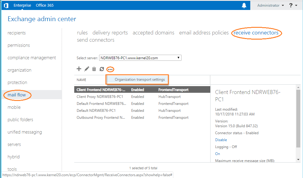Add a new receive connector
This screenshot has width=303, height=178.
coord(79,69)
